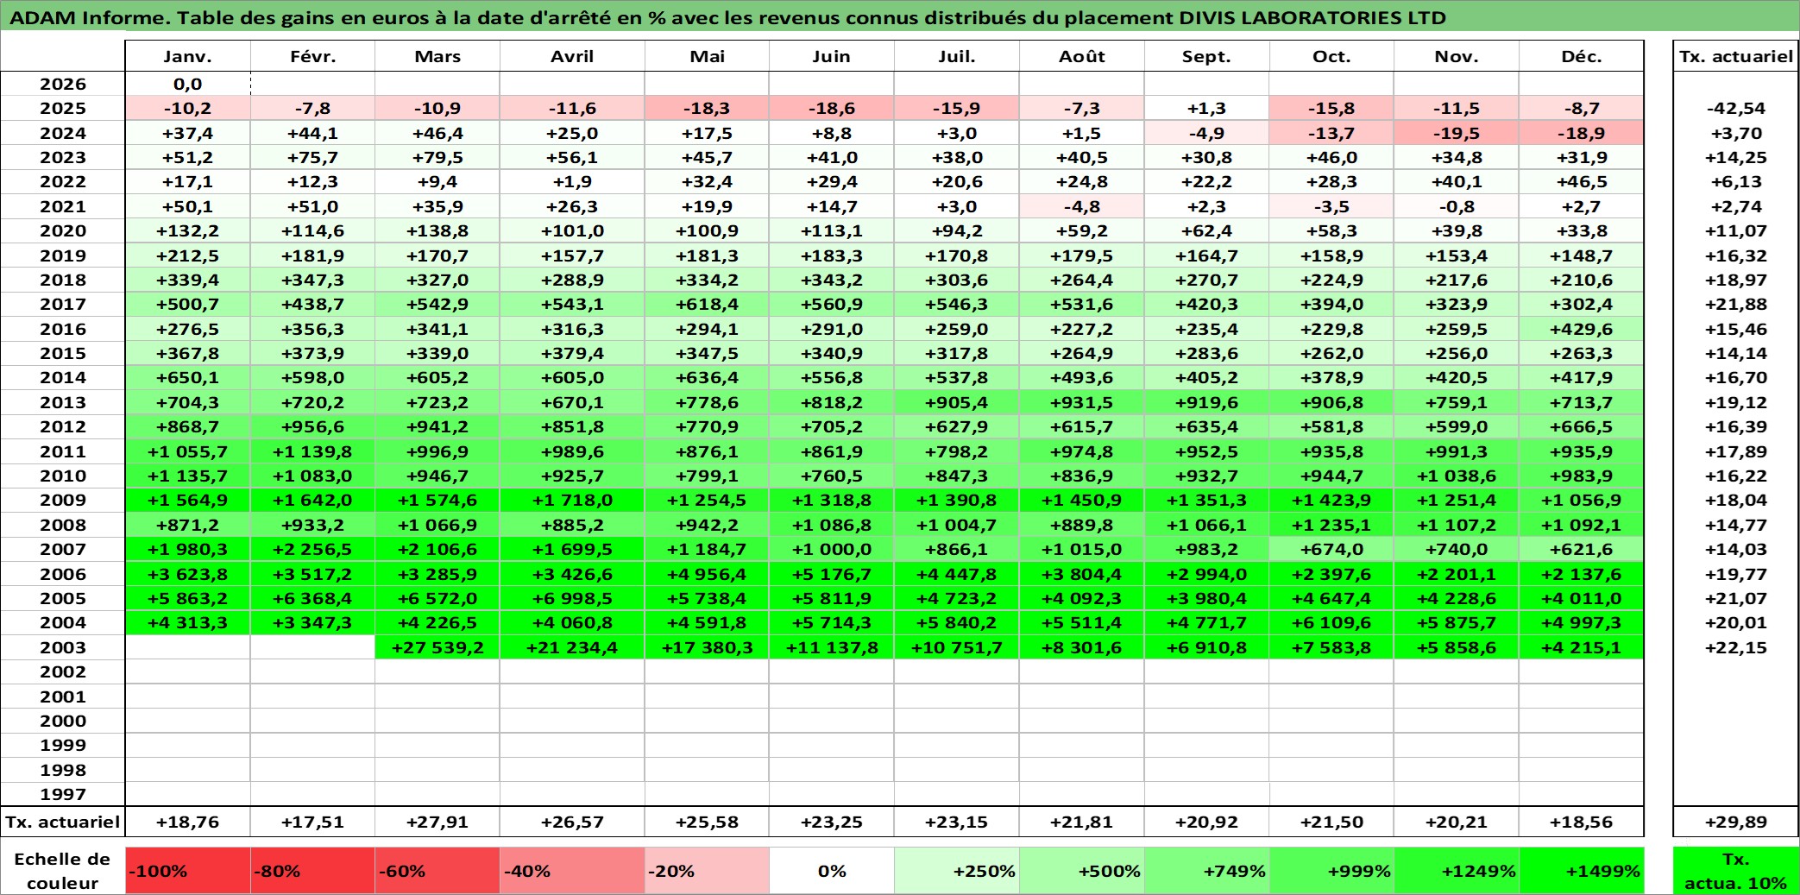Select the +18,76 January actuarial rate
This screenshot has height=895, width=1800.
coord(187,822)
